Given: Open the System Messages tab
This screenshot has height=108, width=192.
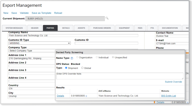Looking at the screenshot, I should (x=14, y=28).
